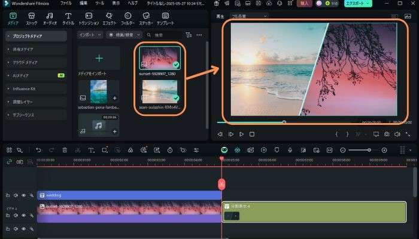
Task: Open the エフェクト tab
Action: tap(110, 19)
